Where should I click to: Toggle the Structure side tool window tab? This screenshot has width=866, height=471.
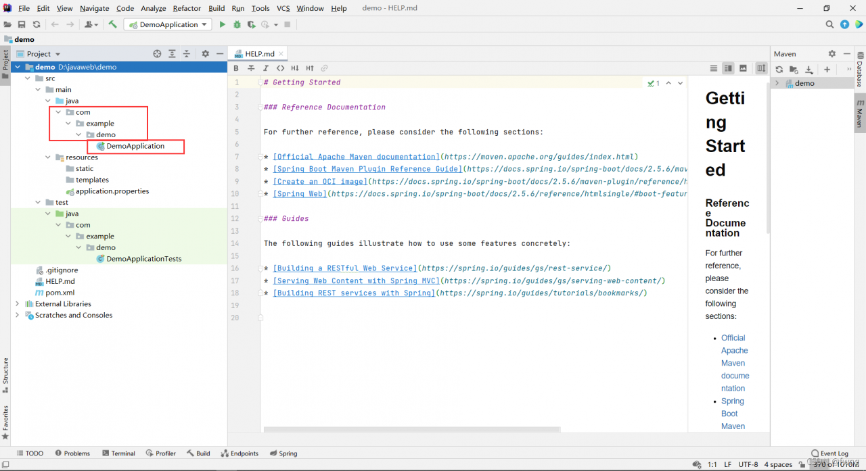5,375
